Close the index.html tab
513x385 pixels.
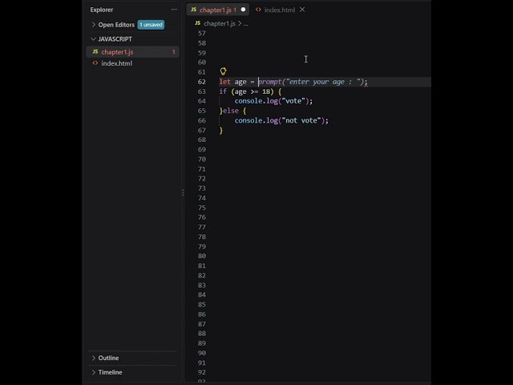(x=302, y=10)
